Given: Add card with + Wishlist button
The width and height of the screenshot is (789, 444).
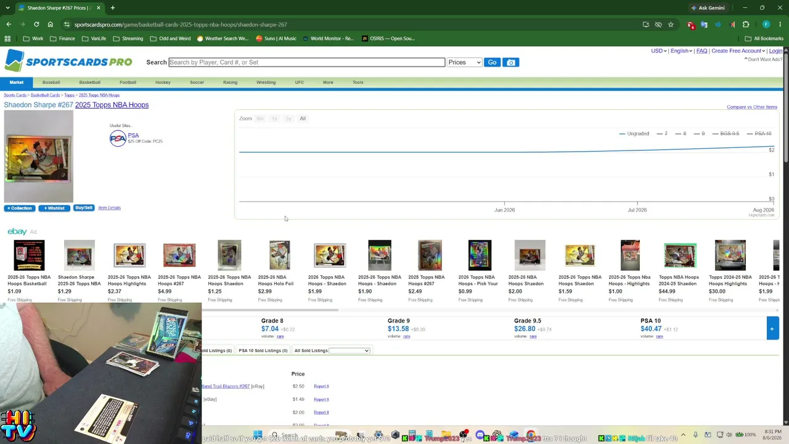Looking at the screenshot, I should 54,208.
